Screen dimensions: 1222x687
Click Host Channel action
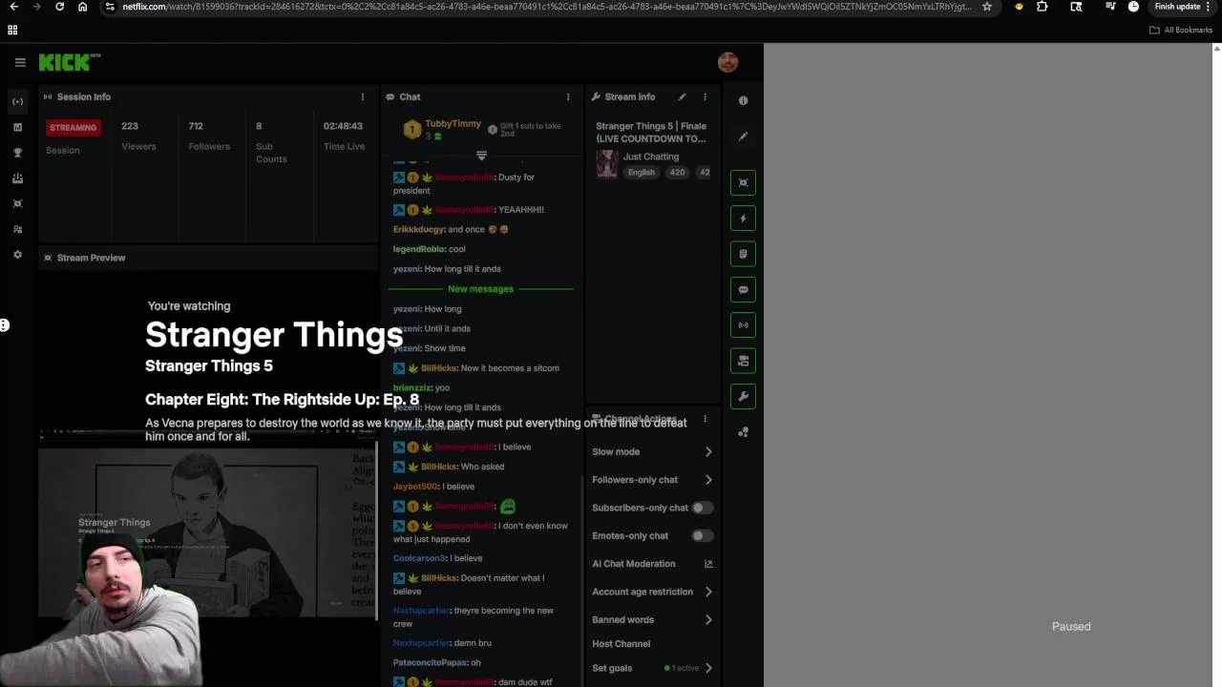621,644
